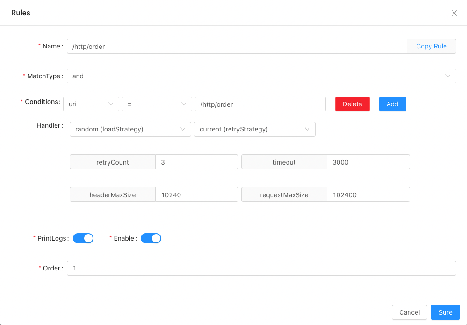
Task: Click the condition value field '/http/order'
Action: (x=260, y=104)
